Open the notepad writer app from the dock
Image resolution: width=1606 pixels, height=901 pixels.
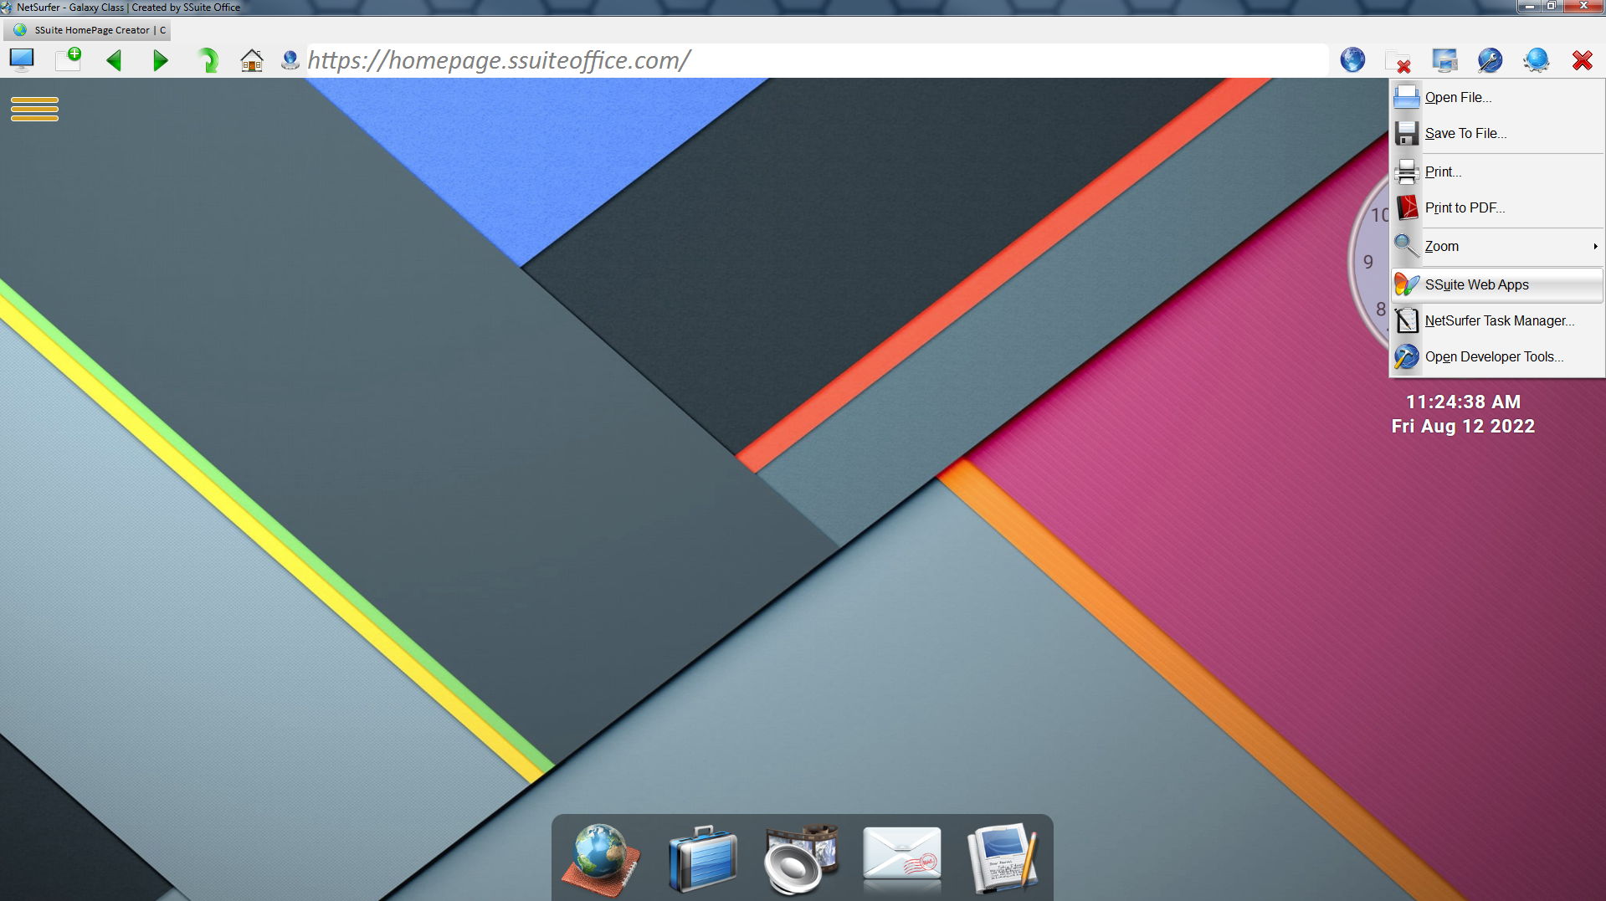point(1002,855)
